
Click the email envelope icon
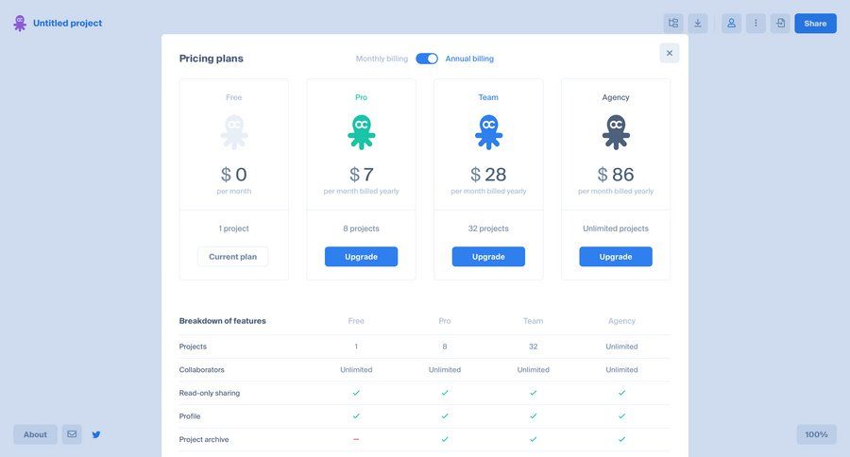pos(72,434)
